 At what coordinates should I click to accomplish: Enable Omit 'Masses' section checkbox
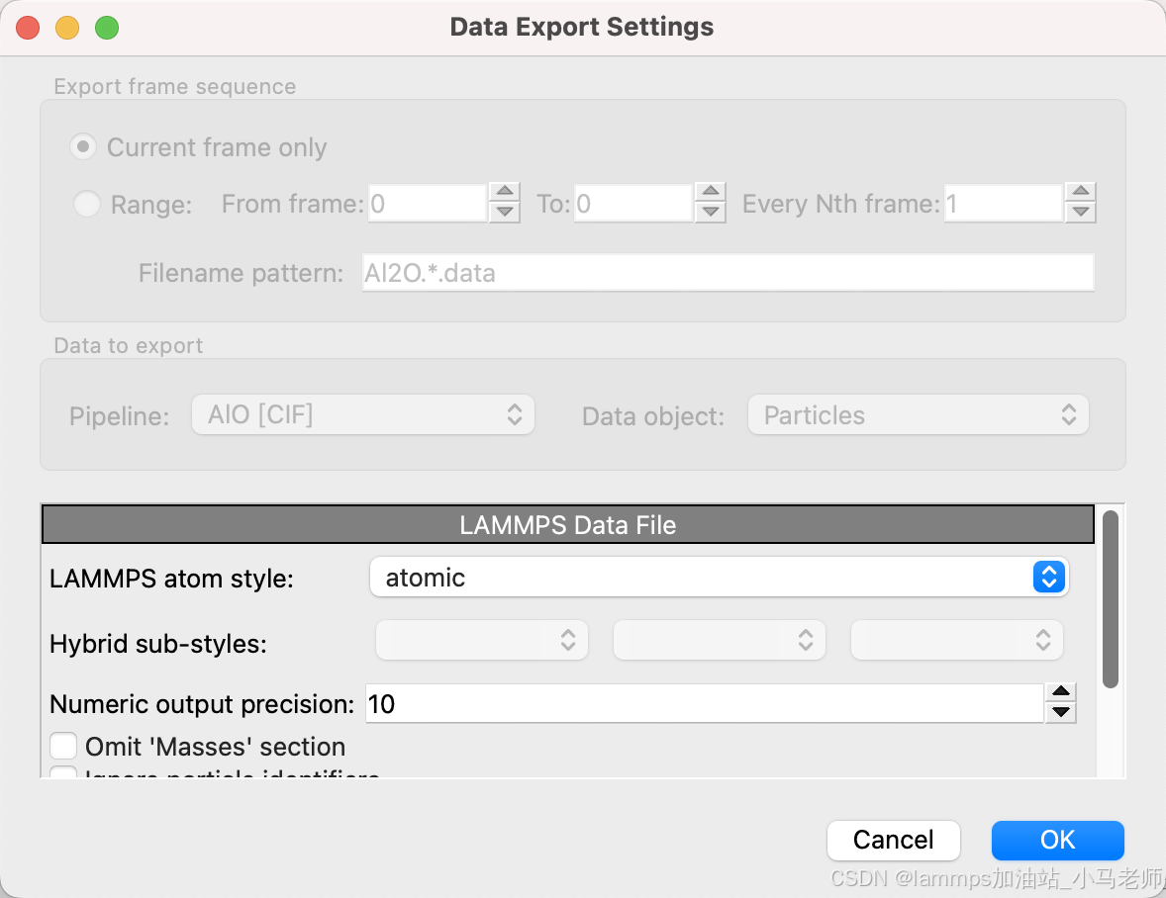[64, 746]
